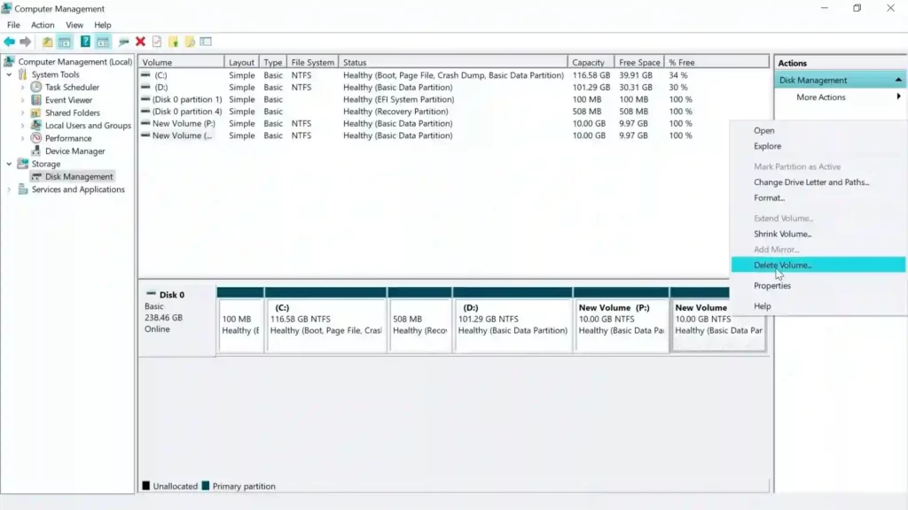Image resolution: width=908 pixels, height=510 pixels.
Task: Click the Device Manager icon in tree
Action: click(35, 151)
